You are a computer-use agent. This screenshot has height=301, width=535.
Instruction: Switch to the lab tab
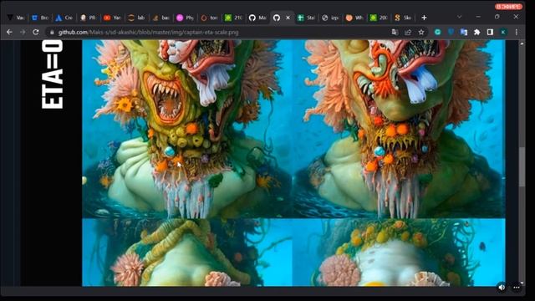[136, 18]
